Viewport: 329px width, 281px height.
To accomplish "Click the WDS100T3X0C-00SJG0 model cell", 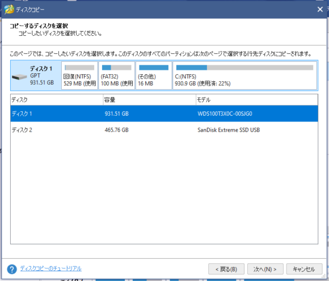I will point(225,114).
